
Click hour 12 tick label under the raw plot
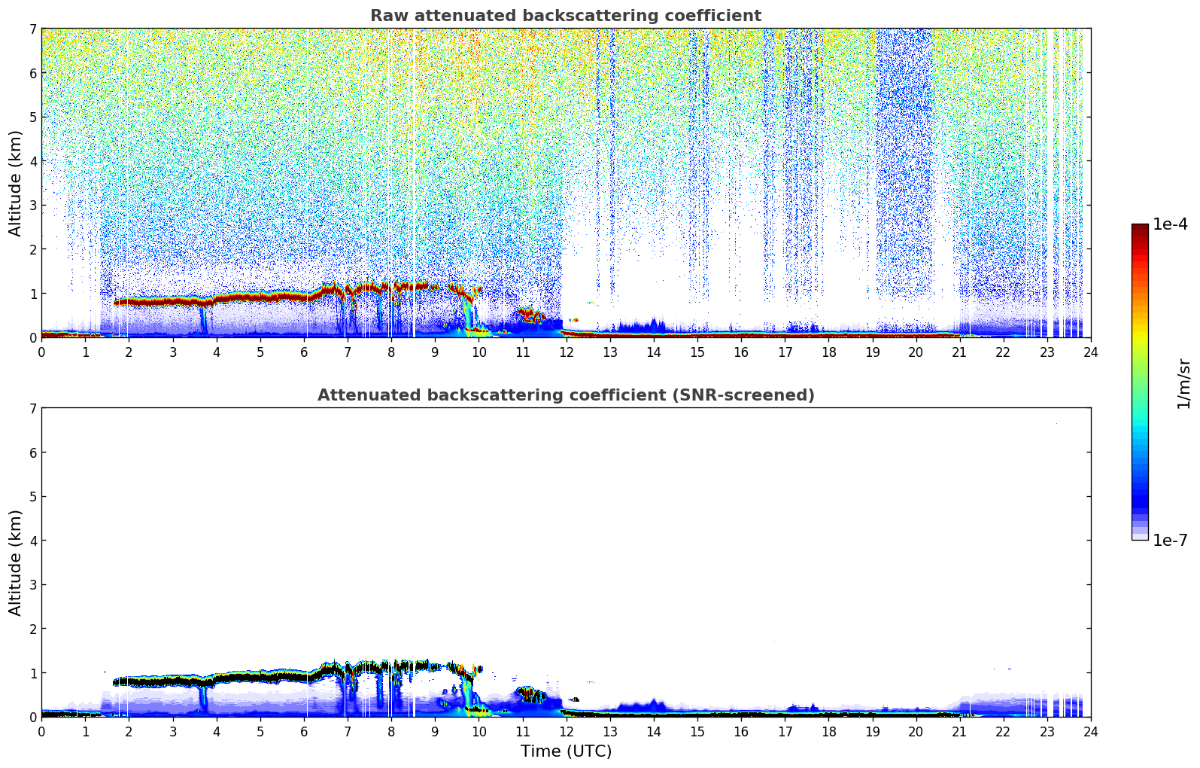click(566, 352)
